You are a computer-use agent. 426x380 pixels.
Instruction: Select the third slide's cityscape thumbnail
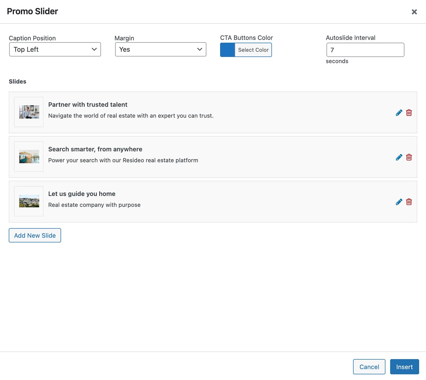click(x=29, y=201)
